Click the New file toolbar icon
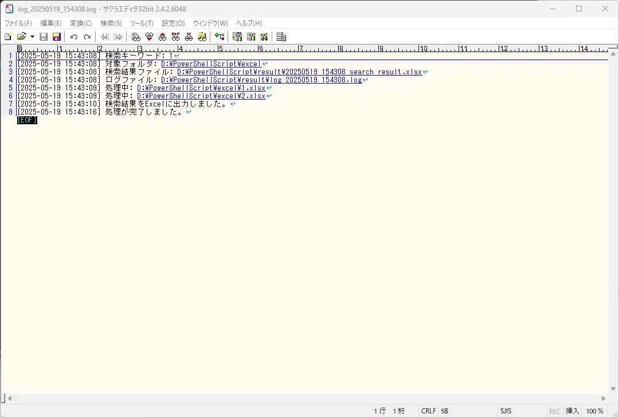Screen dimensions: 619x418 (8, 37)
